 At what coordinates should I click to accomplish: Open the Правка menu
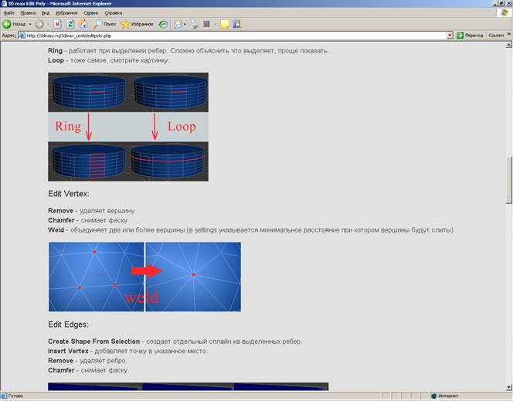tap(28, 13)
